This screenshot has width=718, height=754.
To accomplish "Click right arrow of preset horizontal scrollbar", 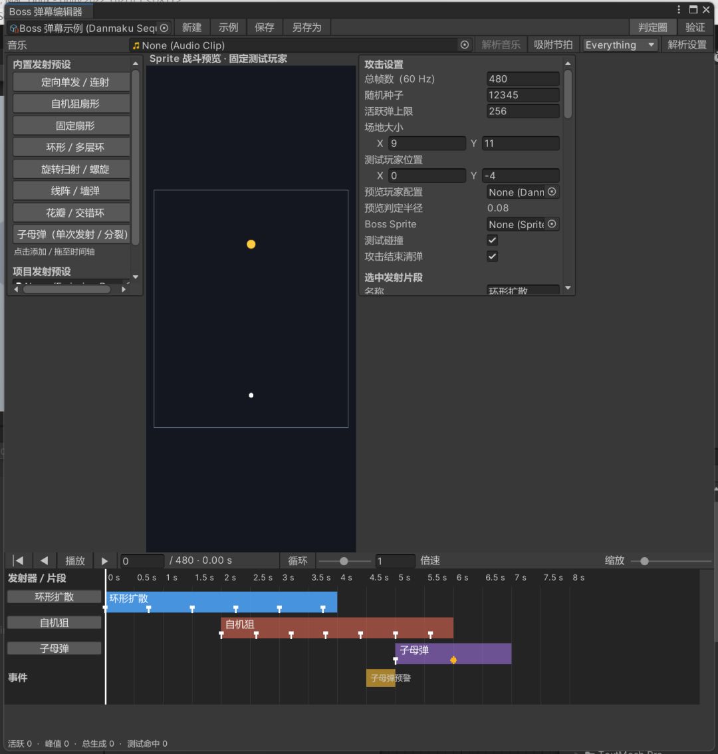I will click(x=124, y=289).
